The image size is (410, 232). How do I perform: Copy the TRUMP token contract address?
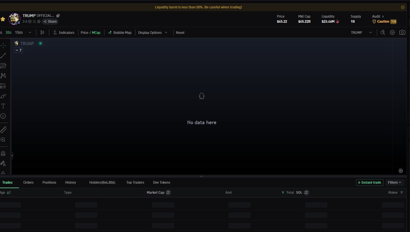58,16
